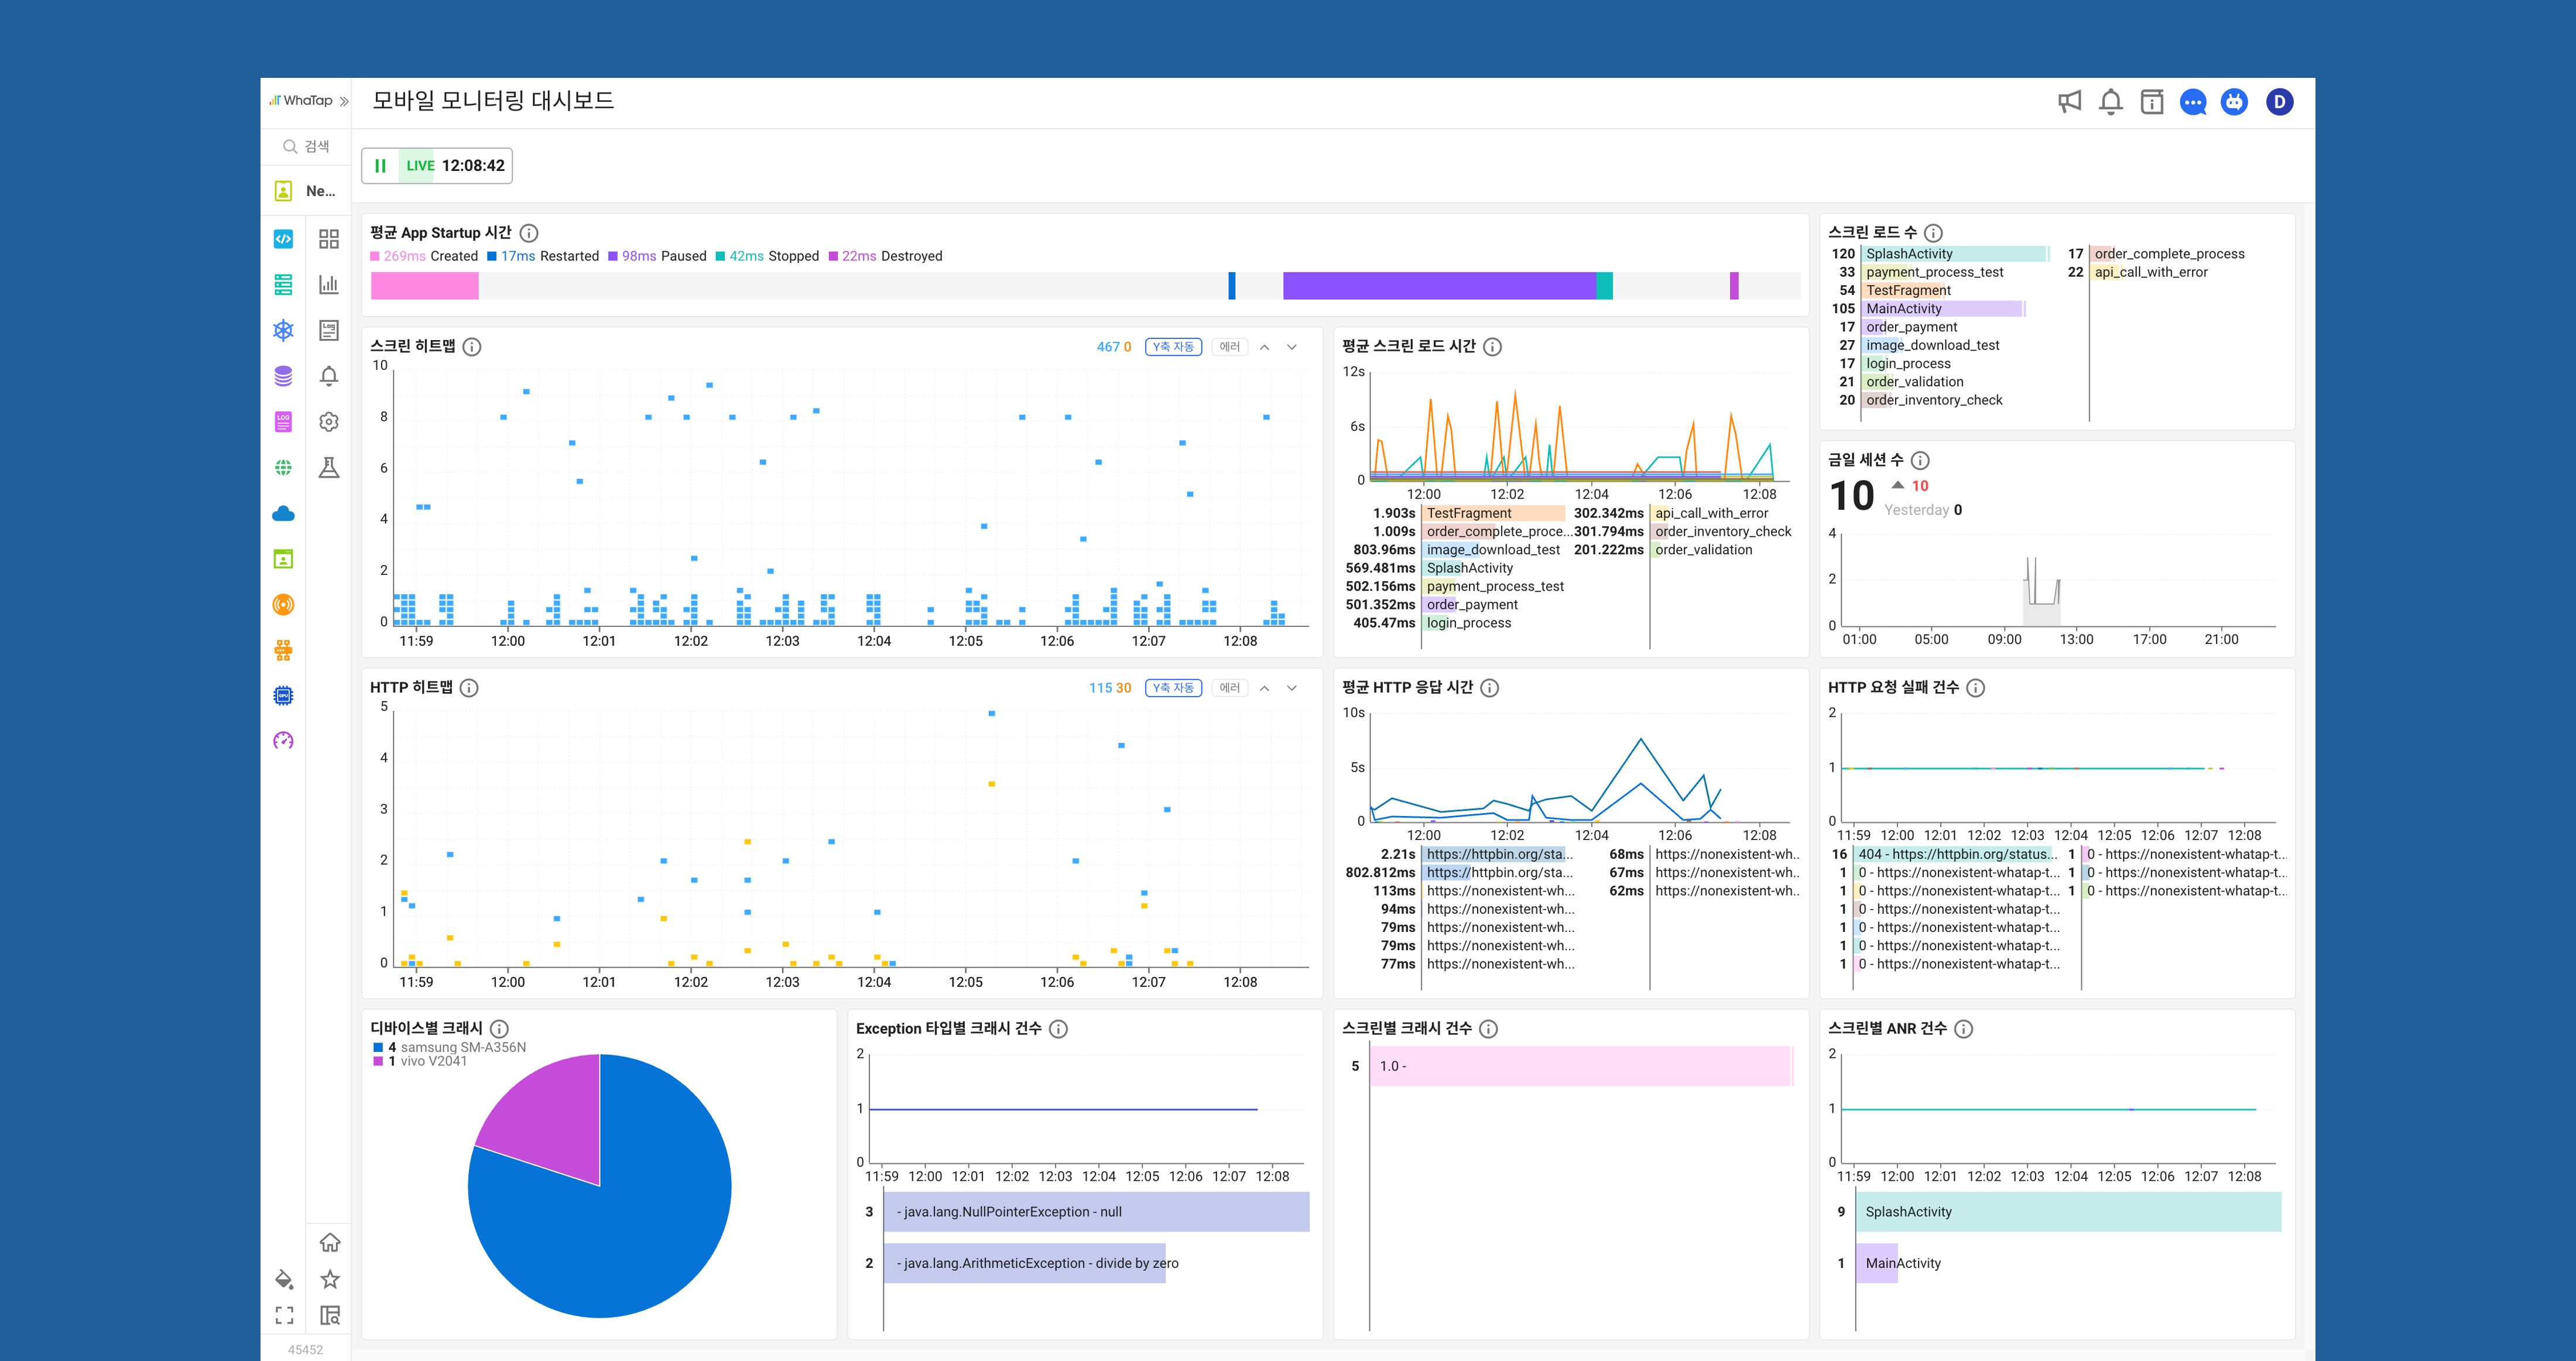This screenshot has width=2576, height=1361.
Task: Expand sidebar with WhaTap double-chevron
Action: click(x=344, y=101)
